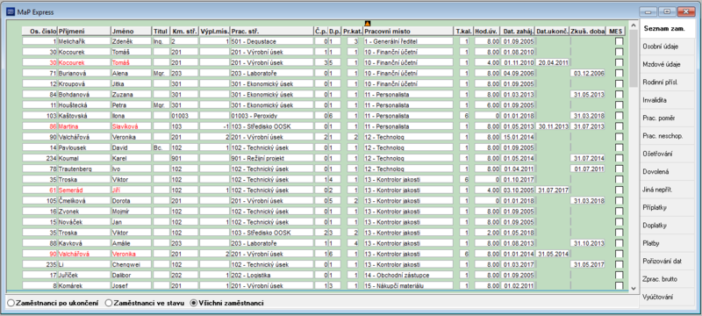702x316 pixels.
Task: Click the Prac. stř. column header
Action: tap(272, 32)
